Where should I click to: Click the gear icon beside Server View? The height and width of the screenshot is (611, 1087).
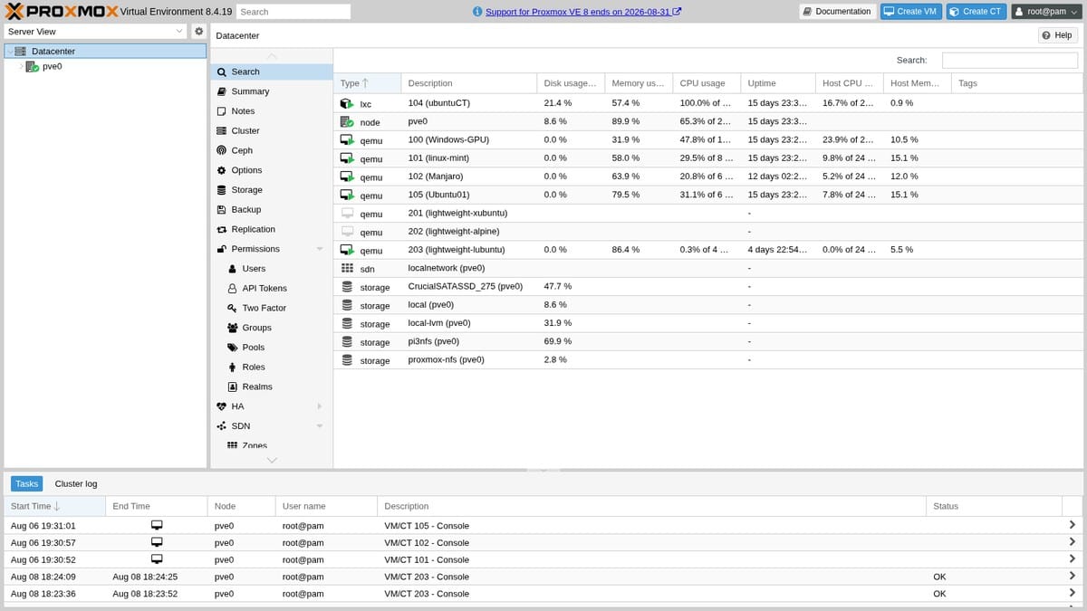coord(199,31)
